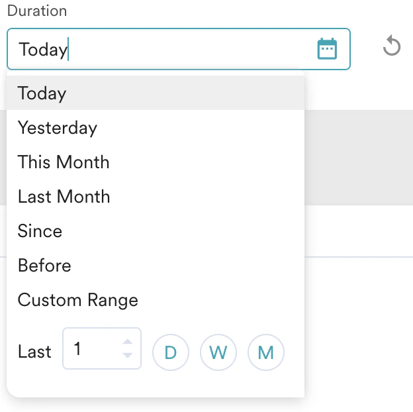Choose Yesterday from the duration list

tap(58, 128)
